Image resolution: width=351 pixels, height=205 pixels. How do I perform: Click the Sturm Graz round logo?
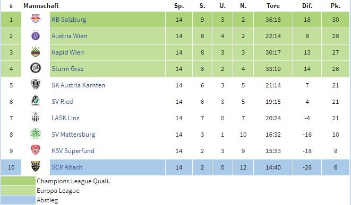(36, 68)
